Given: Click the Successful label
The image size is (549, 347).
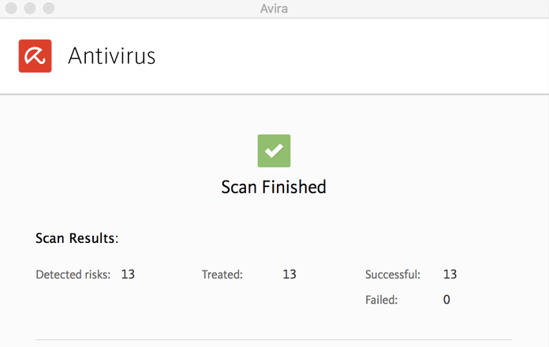Looking at the screenshot, I should click(393, 274).
